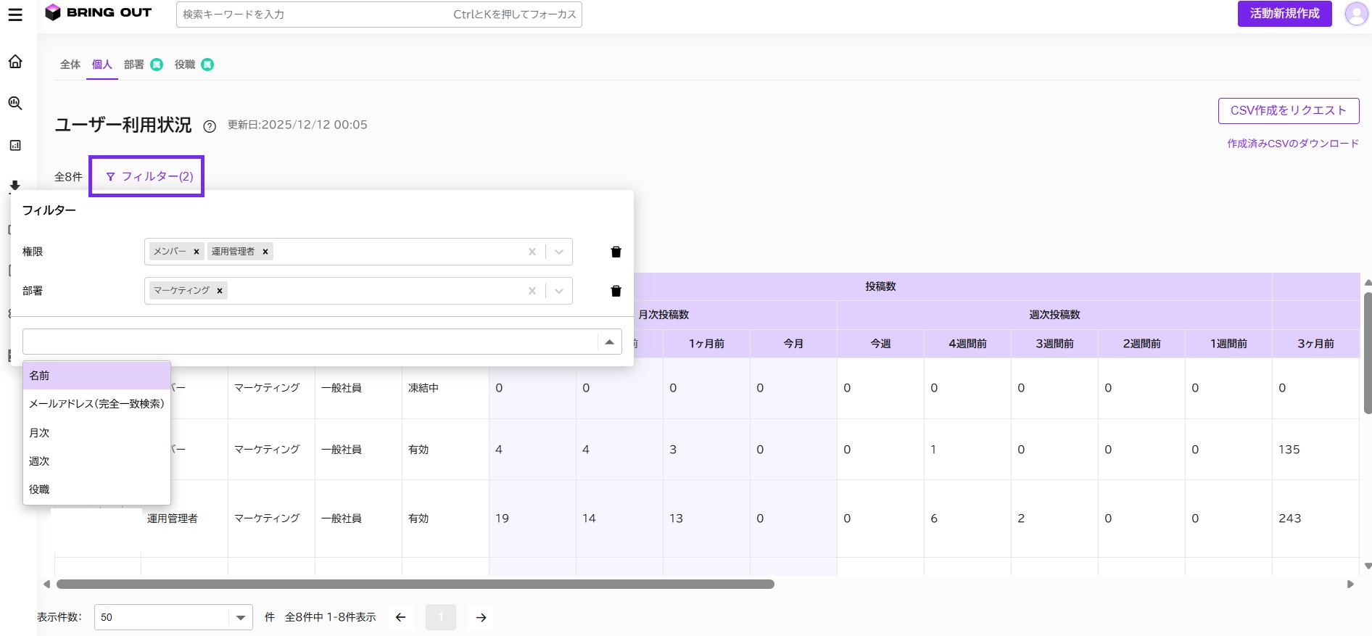Delete the 権限 filter with trash icon
Image resolution: width=1372 pixels, height=636 pixels.
tap(616, 252)
